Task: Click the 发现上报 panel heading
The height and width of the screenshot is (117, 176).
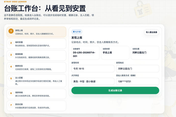Action: pos(77,38)
